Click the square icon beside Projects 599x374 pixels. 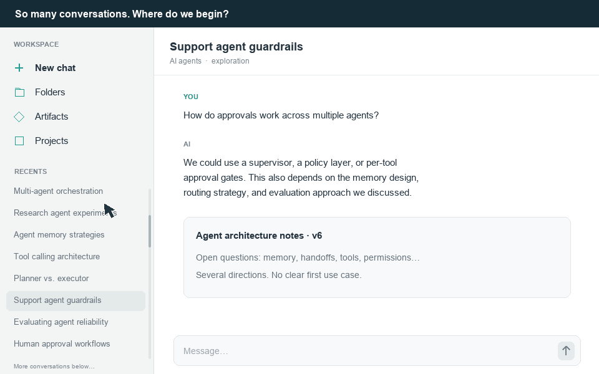click(x=19, y=141)
